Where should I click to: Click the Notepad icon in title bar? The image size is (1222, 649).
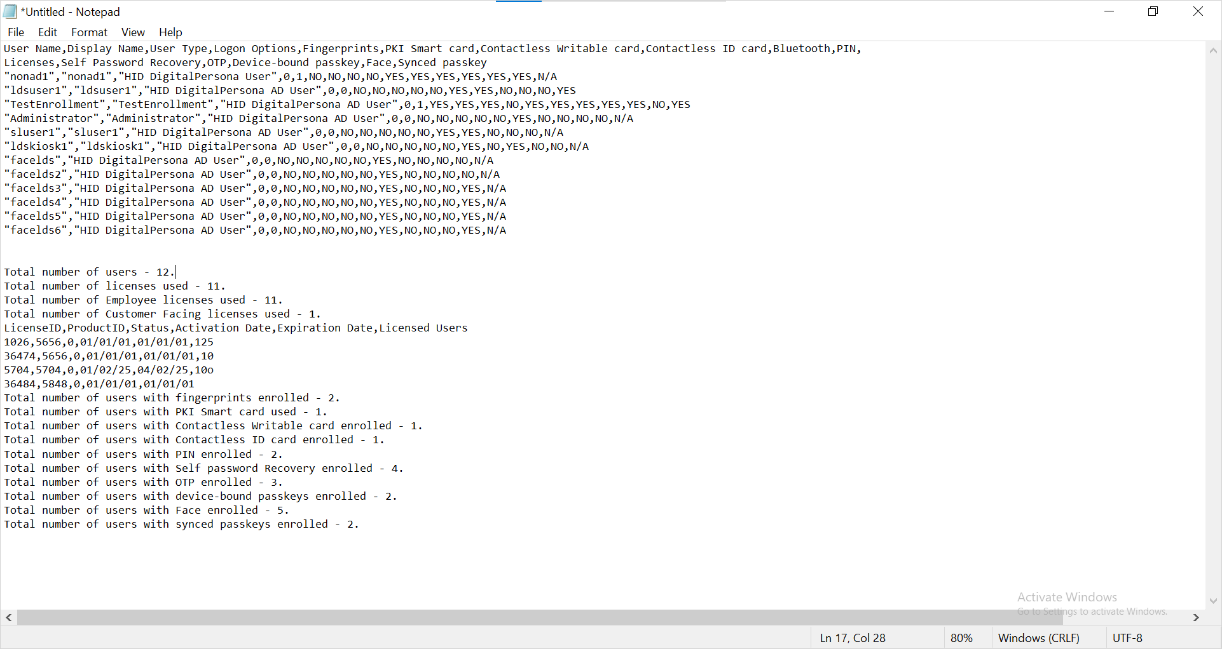10,11
